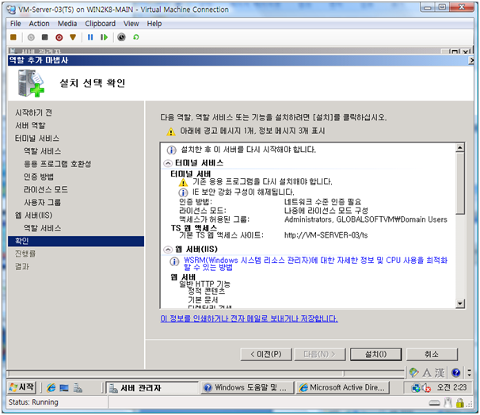Click the Turn Off (stop) toolbar icon
The width and height of the screenshot is (480, 415).
pyautogui.click(x=45, y=37)
